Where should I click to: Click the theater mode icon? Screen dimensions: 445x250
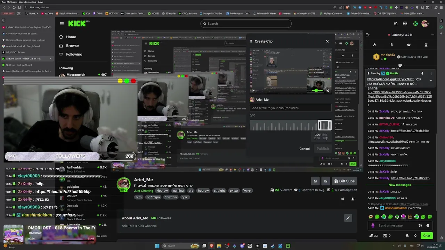click(325, 181)
